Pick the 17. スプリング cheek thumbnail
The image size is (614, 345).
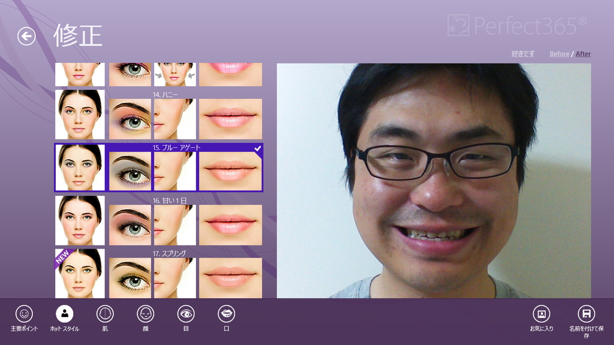[x=174, y=278]
